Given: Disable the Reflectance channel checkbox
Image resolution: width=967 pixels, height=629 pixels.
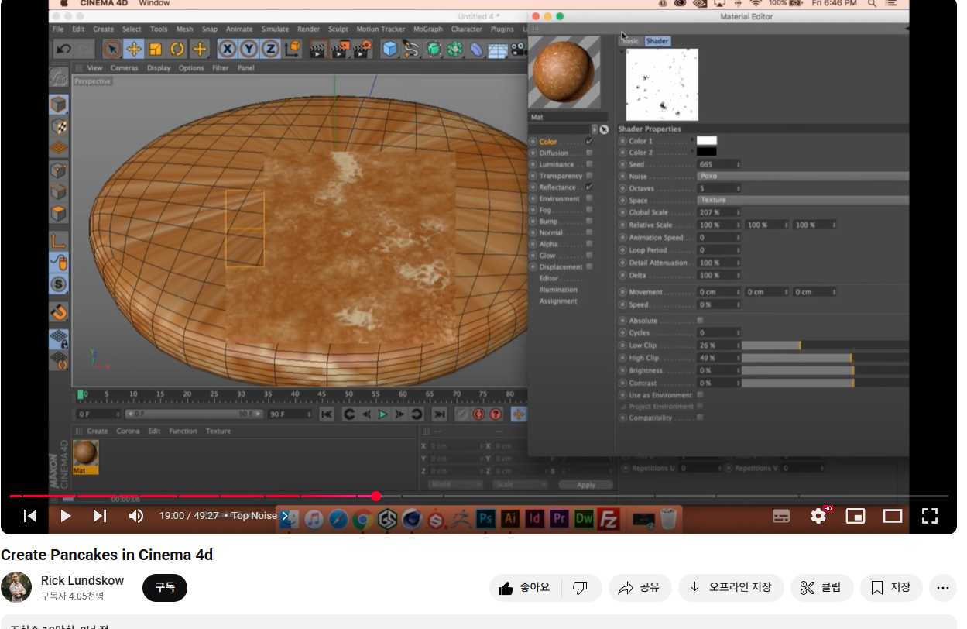Looking at the screenshot, I should pos(589,187).
